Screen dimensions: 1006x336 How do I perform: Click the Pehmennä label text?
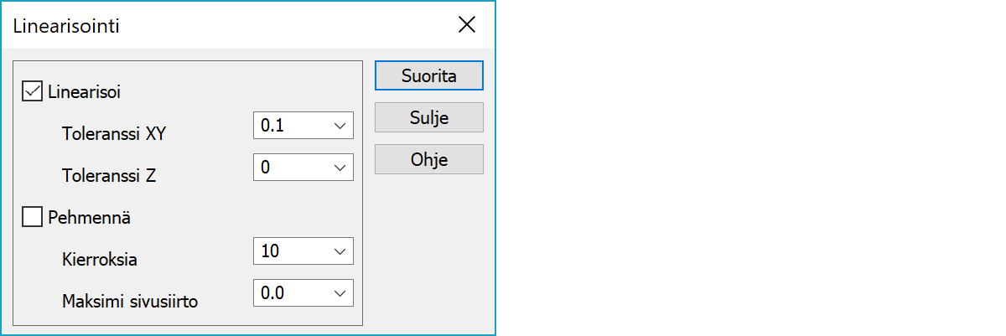[x=89, y=218]
